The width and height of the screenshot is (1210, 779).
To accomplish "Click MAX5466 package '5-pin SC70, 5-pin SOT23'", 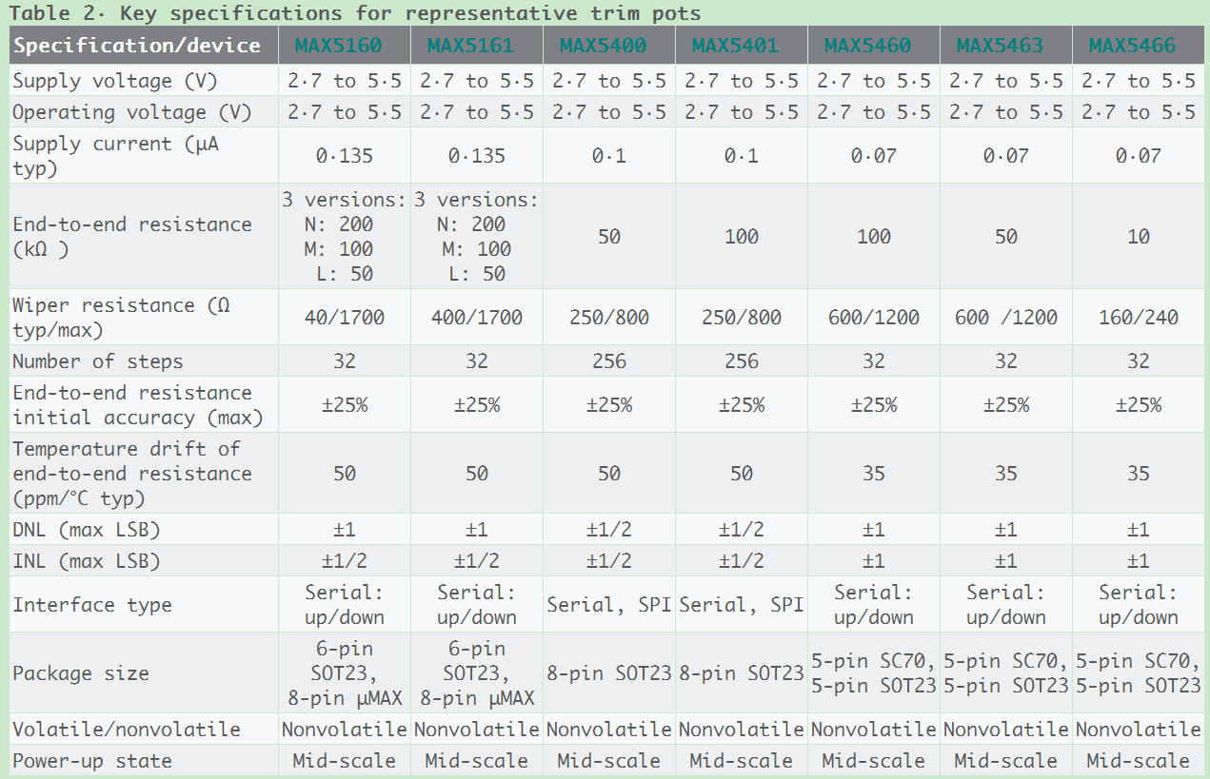I will 1139,673.
